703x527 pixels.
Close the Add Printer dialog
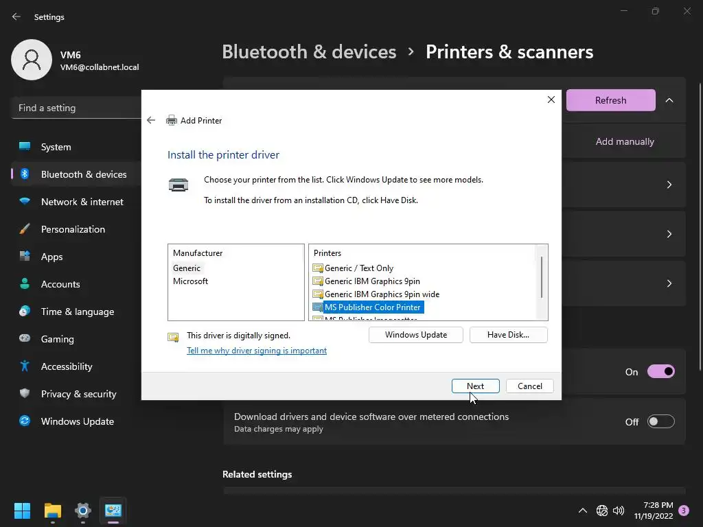[551, 99]
